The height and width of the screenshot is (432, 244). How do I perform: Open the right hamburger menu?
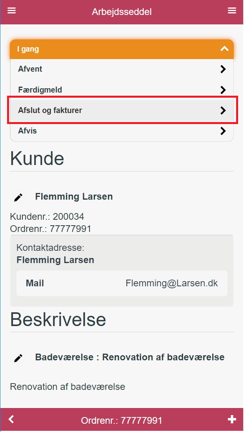[232, 11]
